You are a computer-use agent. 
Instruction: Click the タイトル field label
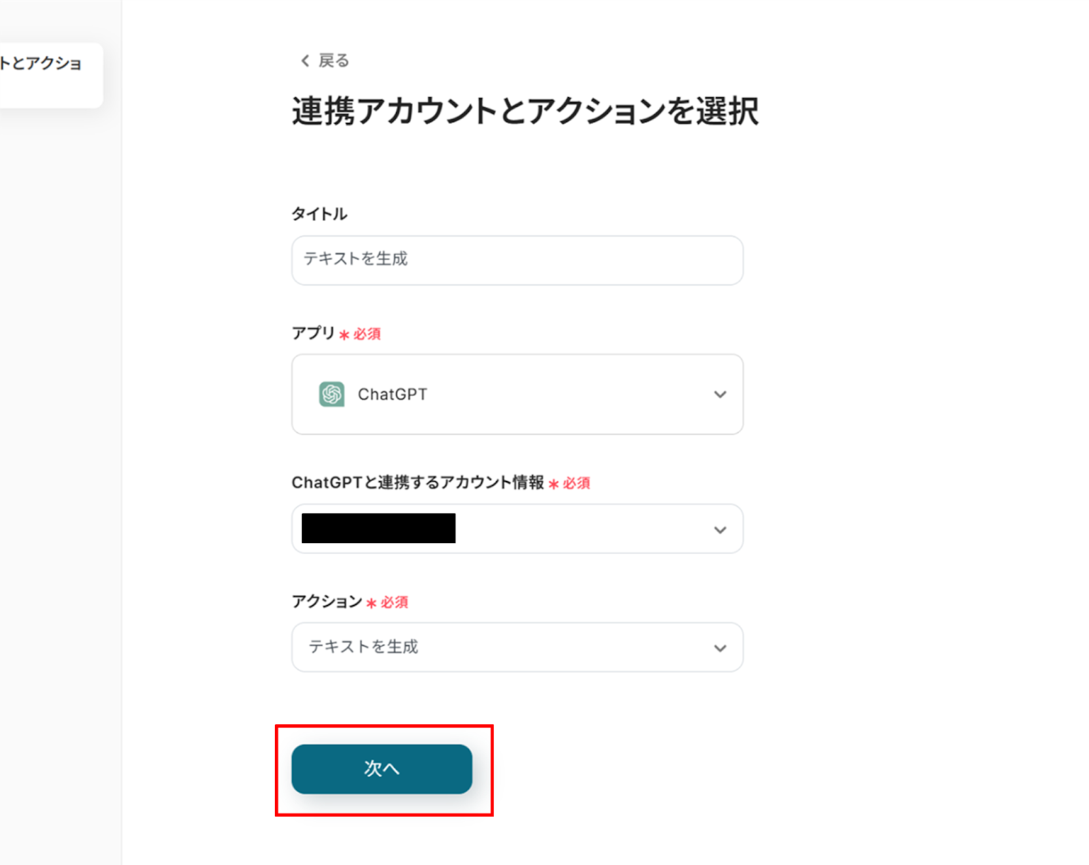[x=319, y=214]
